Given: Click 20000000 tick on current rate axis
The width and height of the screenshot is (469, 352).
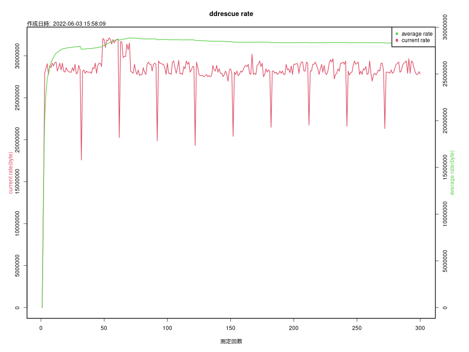Looking at the screenshot, I should pyautogui.click(x=17, y=140).
